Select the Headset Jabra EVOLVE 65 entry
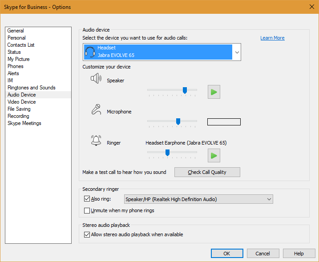The image size is (319, 262). 158,52
